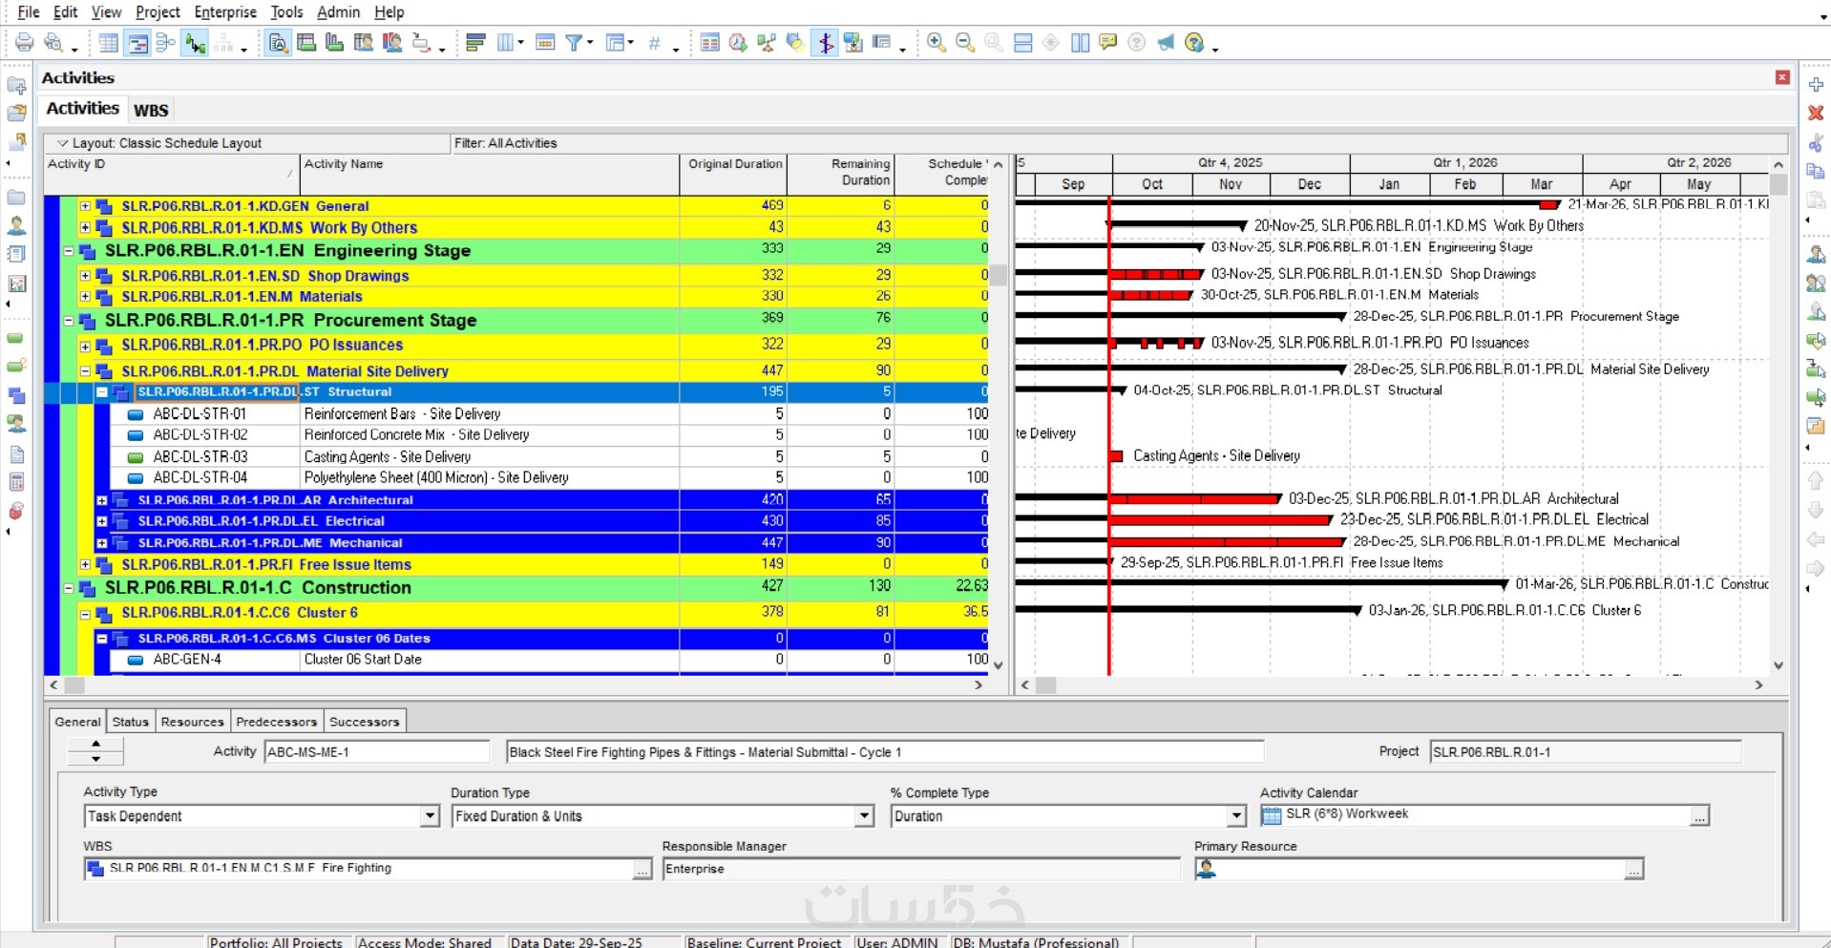The image size is (1831, 948).
Task: Click the activity table vertical scrollbar thumb
Action: point(999,275)
